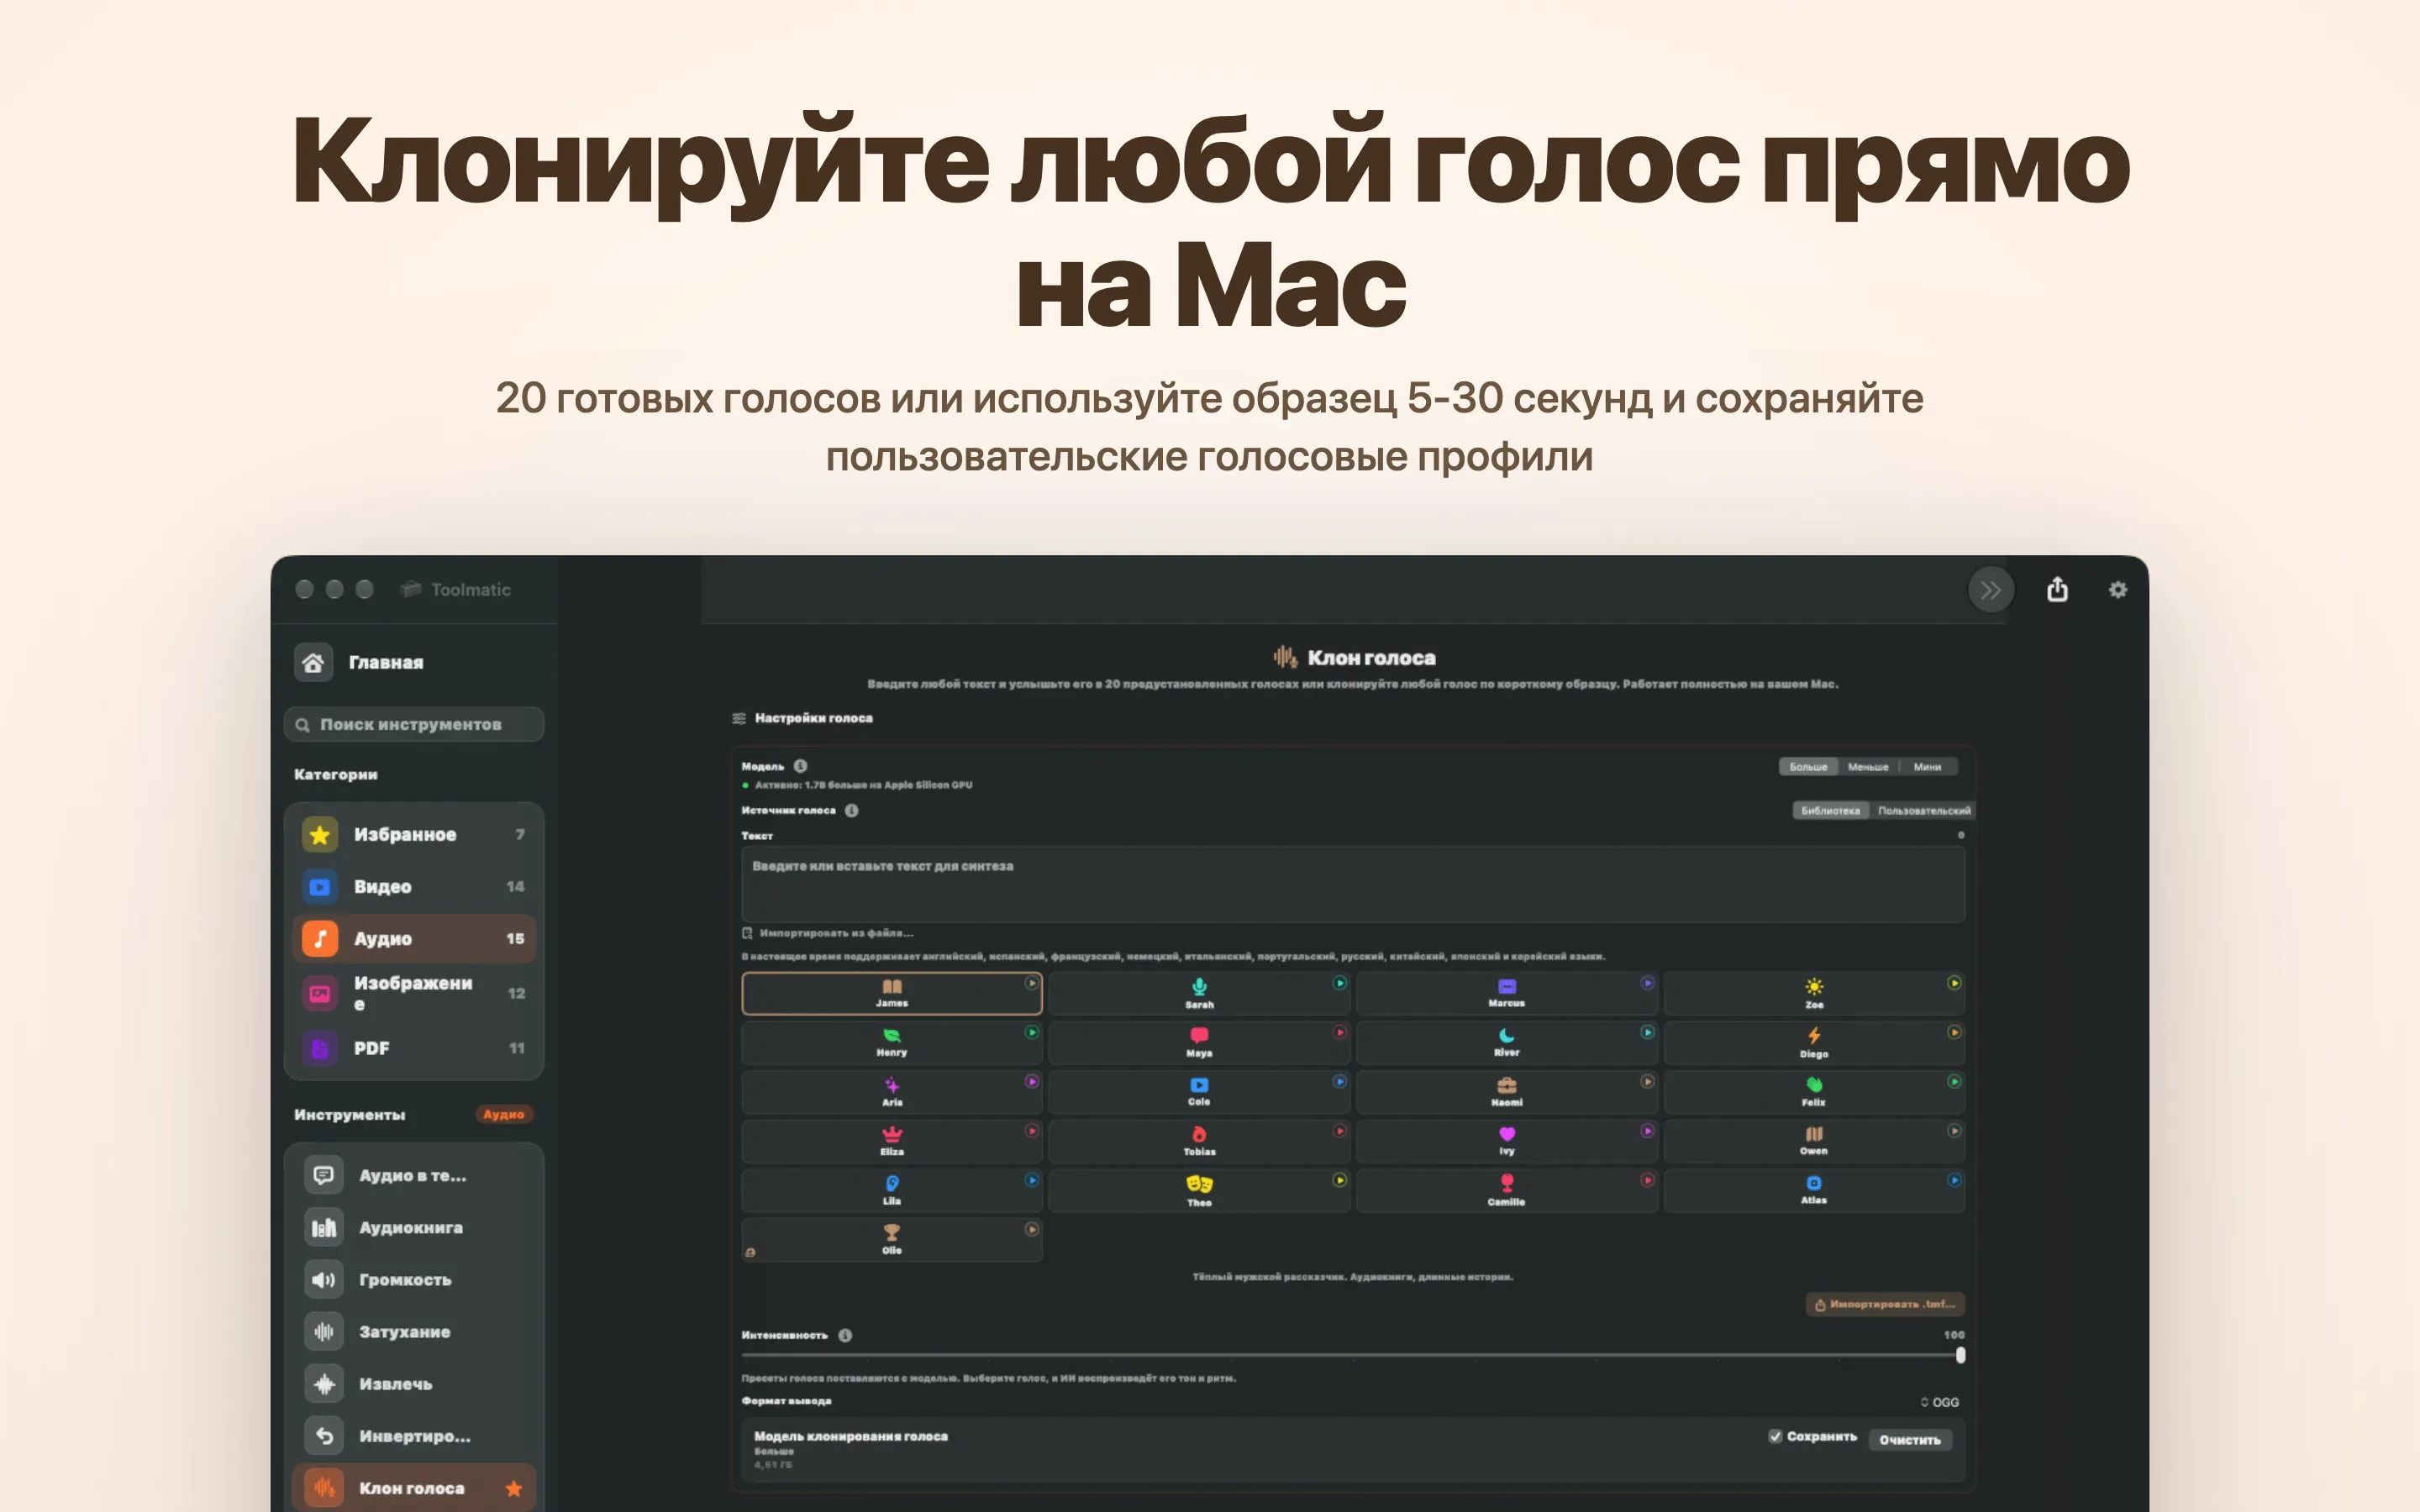Open the Аудио в те... tool
The image size is (2420, 1512).
click(x=414, y=1175)
